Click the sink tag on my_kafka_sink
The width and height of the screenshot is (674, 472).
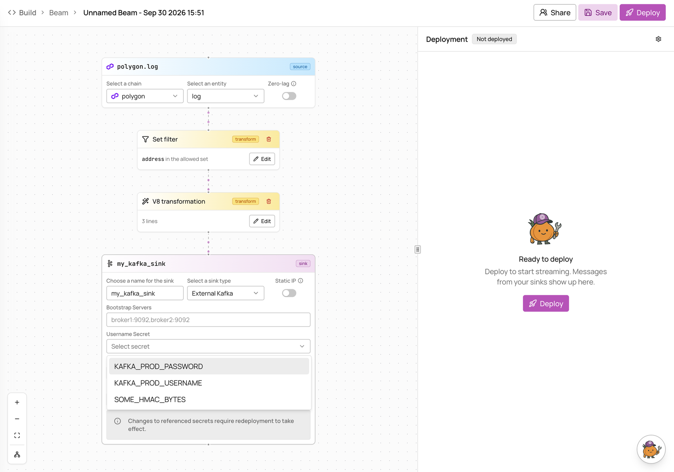[x=303, y=264]
